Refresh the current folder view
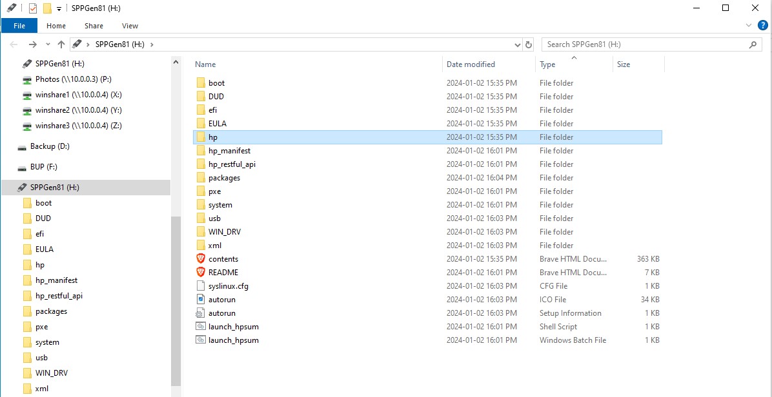This screenshot has width=772, height=397. (x=529, y=44)
